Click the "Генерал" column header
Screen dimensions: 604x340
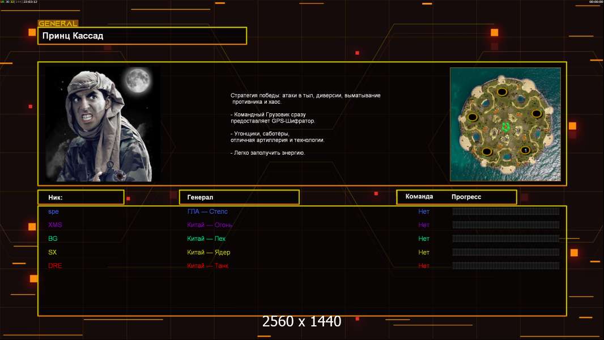coord(239,197)
